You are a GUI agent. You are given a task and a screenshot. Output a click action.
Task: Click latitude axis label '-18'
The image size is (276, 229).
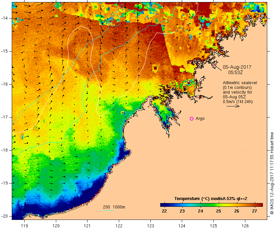pos(4,150)
